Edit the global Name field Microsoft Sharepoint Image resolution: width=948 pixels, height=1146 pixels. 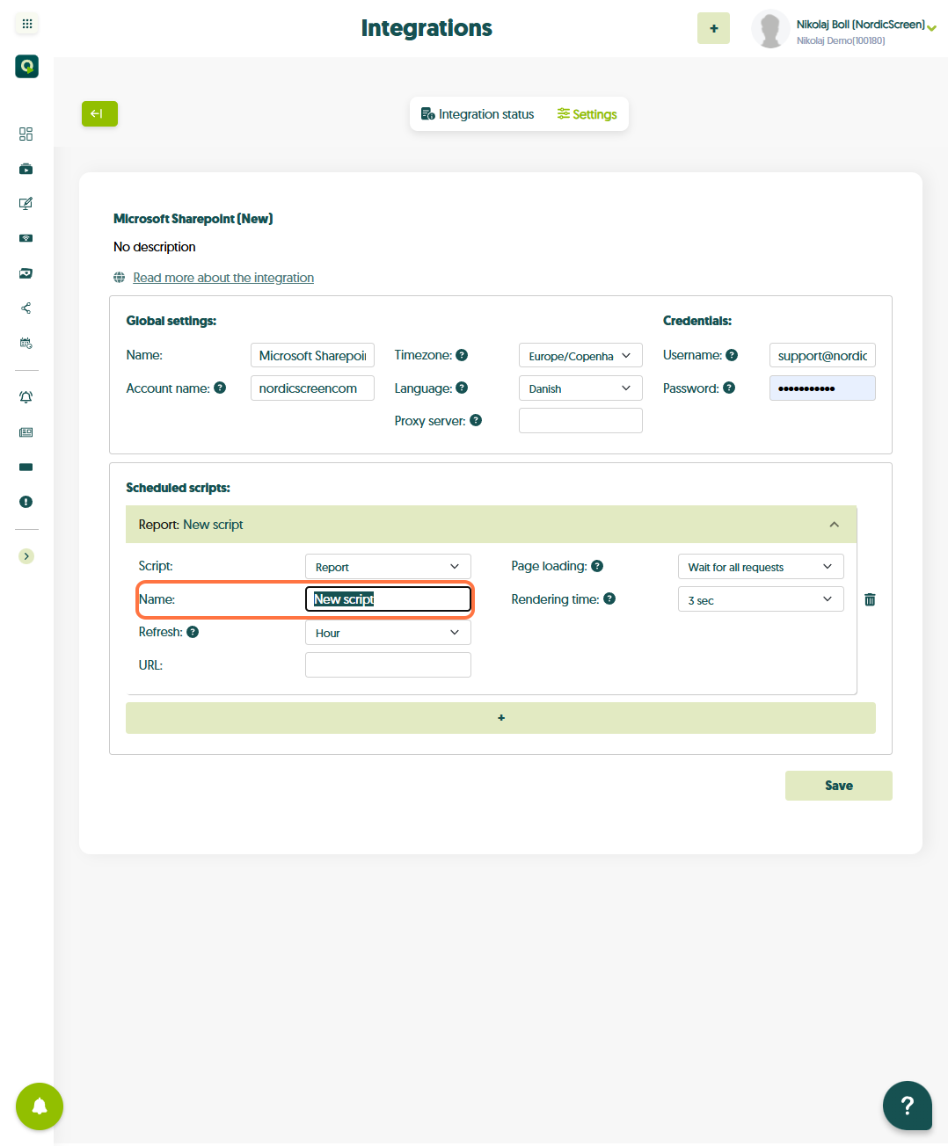pyautogui.click(x=312, y=355)
